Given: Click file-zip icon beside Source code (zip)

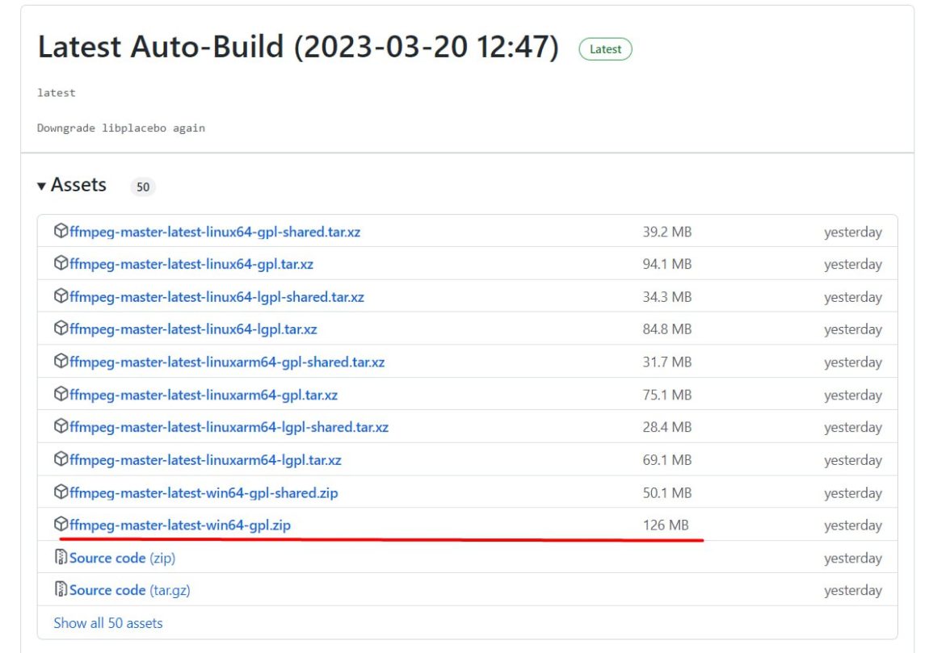Looking at the screenshot, I should 61,558.
